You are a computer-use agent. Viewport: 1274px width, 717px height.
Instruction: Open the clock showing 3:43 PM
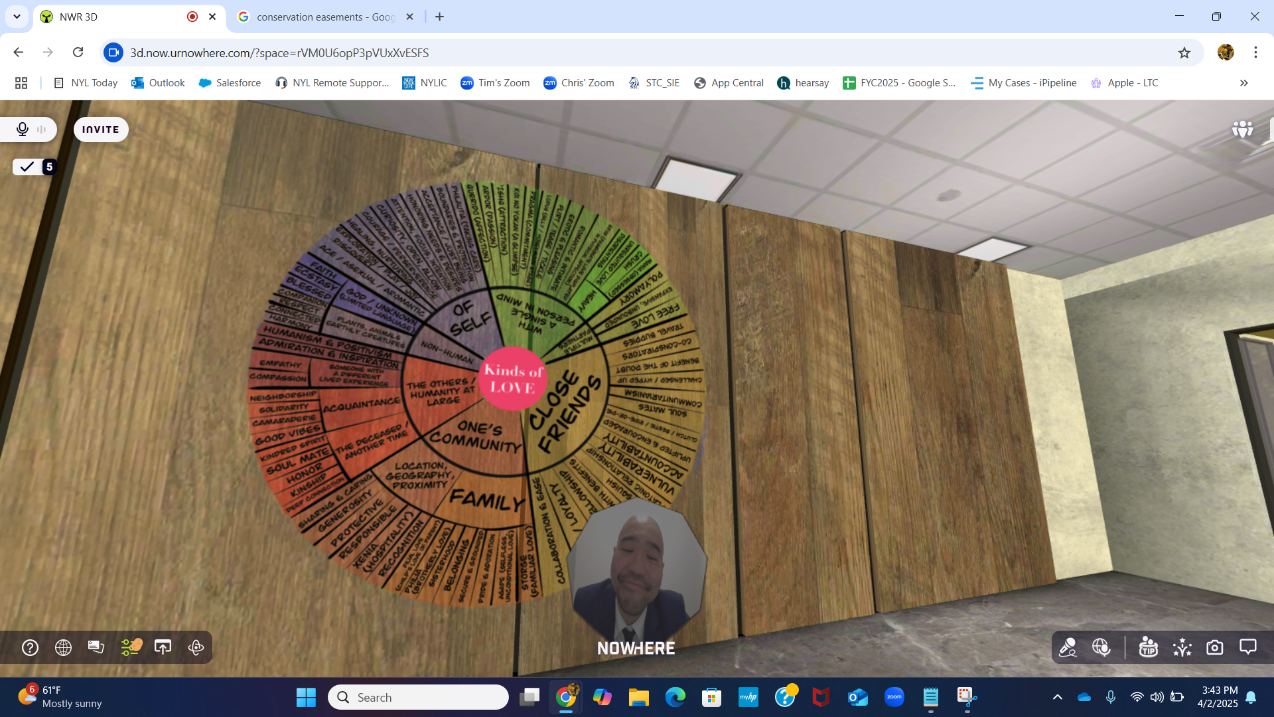1218,697
